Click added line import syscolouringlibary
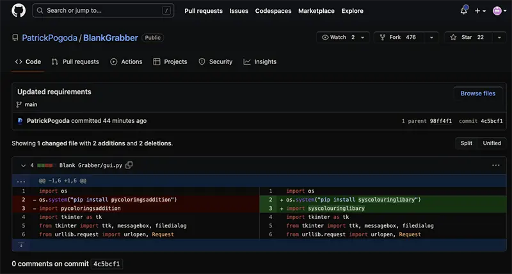 click(x=383, y=208)
